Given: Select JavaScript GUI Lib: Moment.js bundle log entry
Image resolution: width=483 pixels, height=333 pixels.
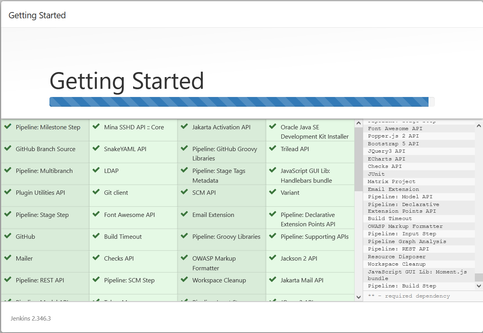Looking at the screenshot, I should point(417,275).
